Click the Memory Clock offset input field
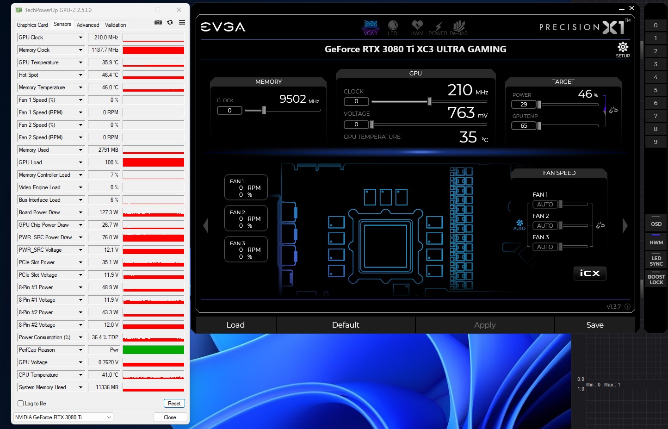Screen dimensions: 668x429 pos(229,111)
